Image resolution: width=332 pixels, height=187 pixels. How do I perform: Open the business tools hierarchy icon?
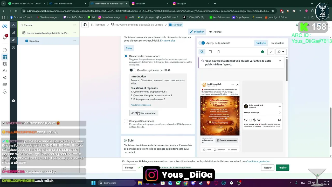coord(5,92)
